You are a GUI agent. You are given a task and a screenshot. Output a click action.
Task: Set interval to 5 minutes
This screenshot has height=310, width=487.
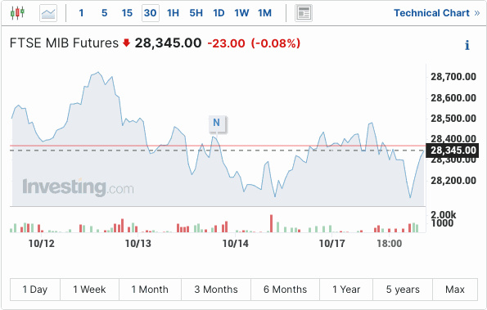click(x=105, y=13)
